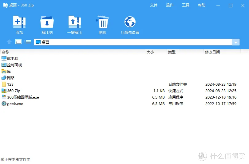Image resolution: width=249 pixels, height=164 pixels.
Task: Click date 2023-12-18 19:16
Action: pyautogui.click(x=221, y=97)
